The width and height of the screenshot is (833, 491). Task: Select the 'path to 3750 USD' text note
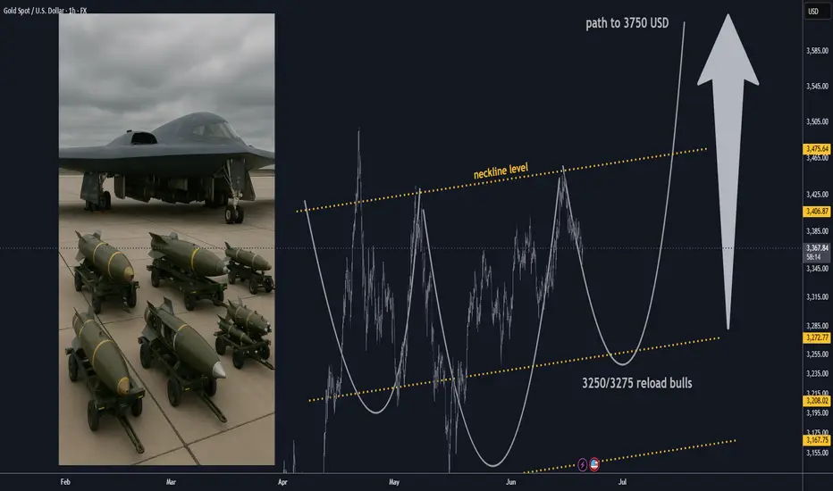click(627, 23)
